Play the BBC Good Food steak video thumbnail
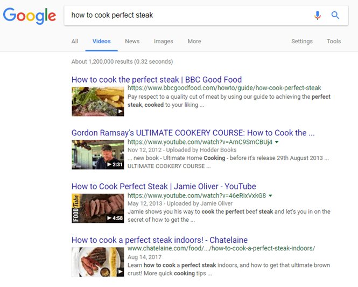This screenshot has height=287, width=358. click(x=98, y=101)
